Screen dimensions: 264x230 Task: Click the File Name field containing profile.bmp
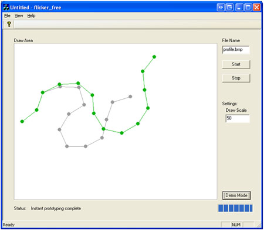pyautogui.click(x=236, y=50)
